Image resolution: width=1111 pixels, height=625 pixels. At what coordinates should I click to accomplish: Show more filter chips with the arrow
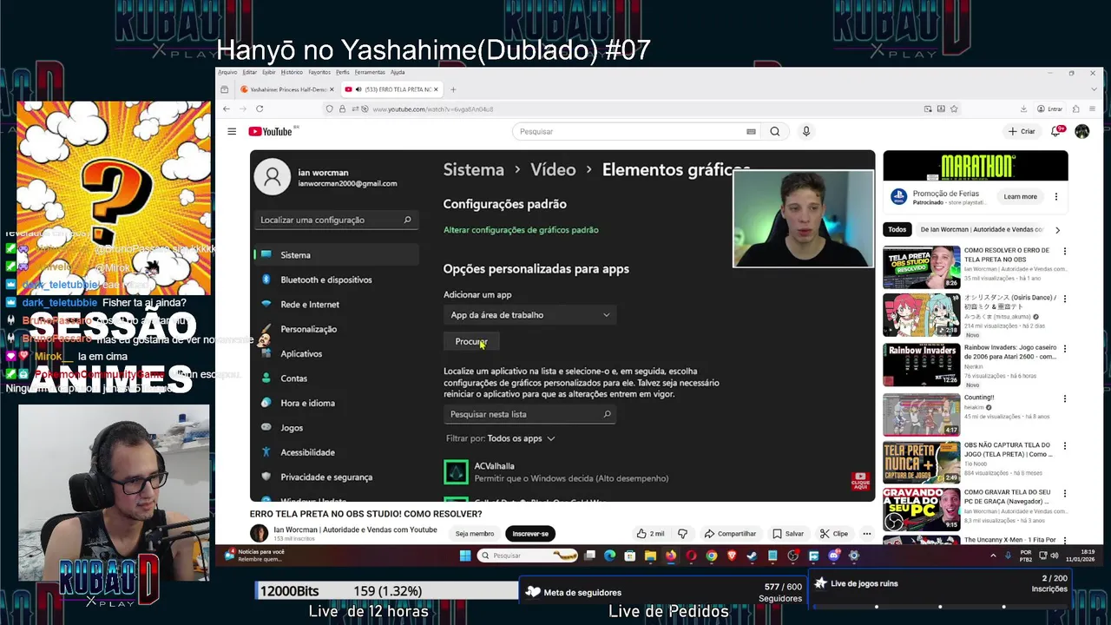coord(1057,230)
